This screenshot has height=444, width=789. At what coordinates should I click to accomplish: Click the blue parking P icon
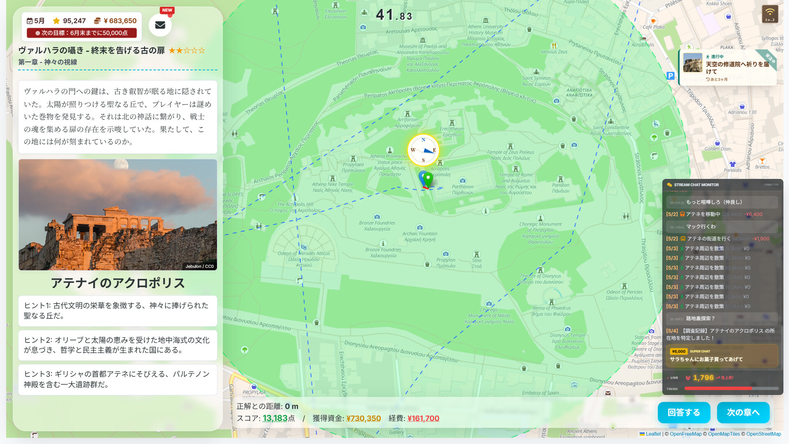[x=670, y=76]
